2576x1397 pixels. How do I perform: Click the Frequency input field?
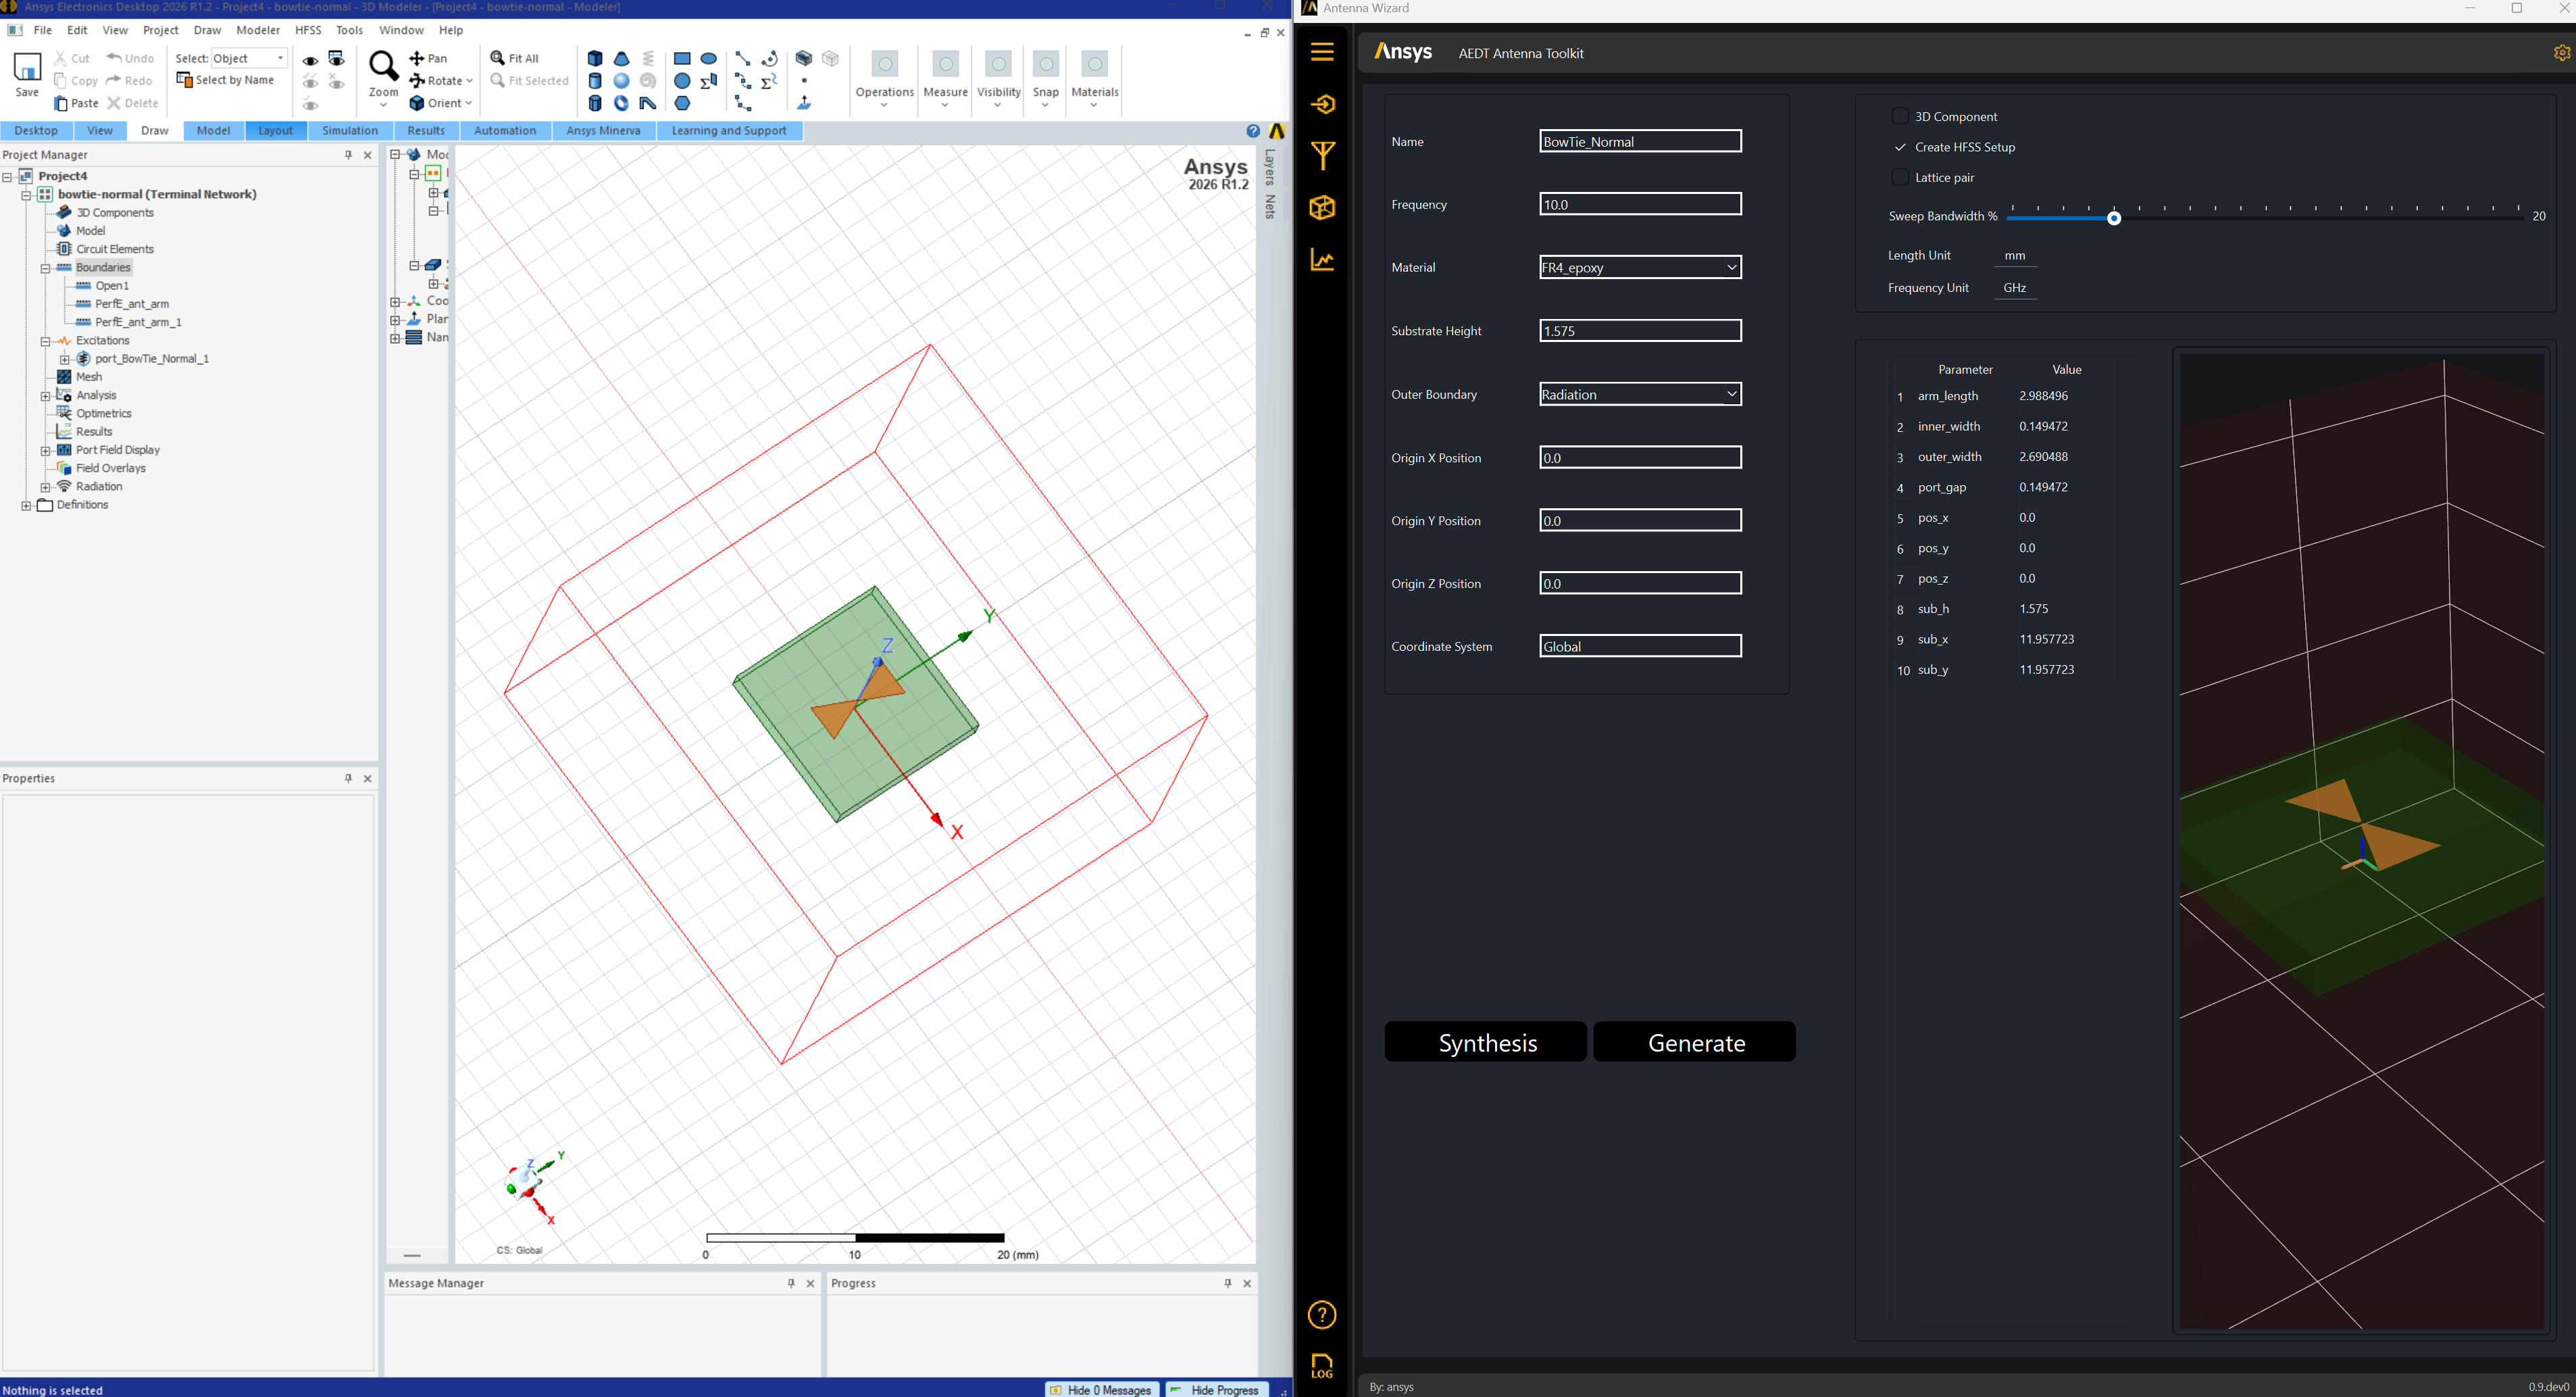coord(1640,204)
